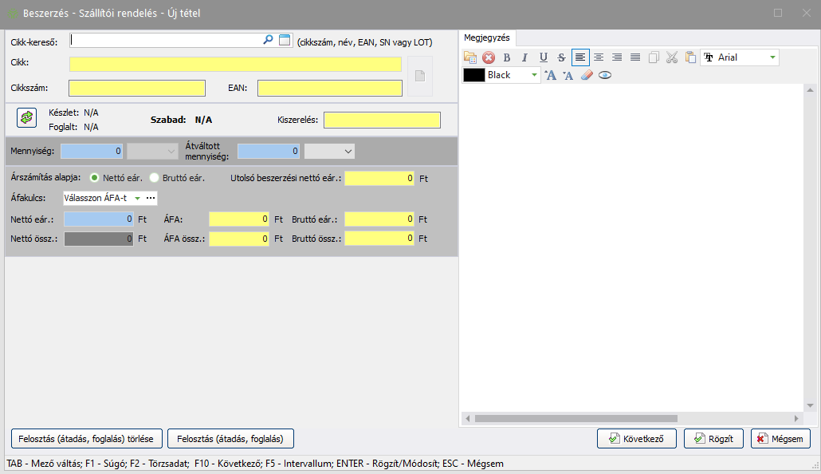Apply underline formatting to note text

[x=543, y=57]
